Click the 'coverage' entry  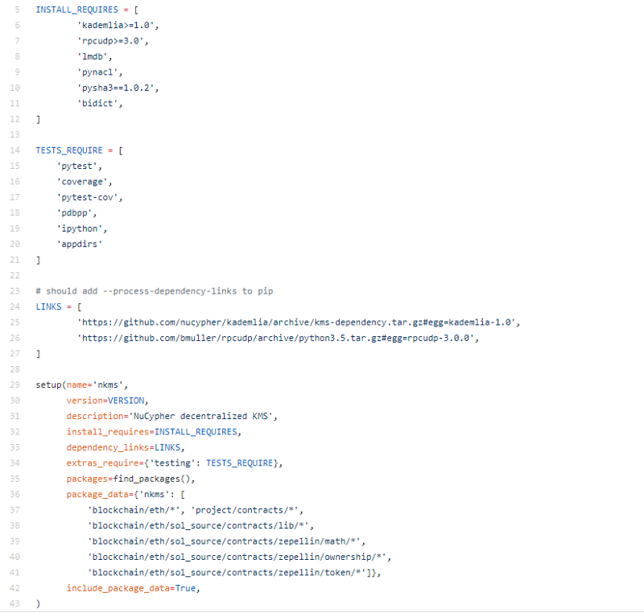(x=82, y=181)
